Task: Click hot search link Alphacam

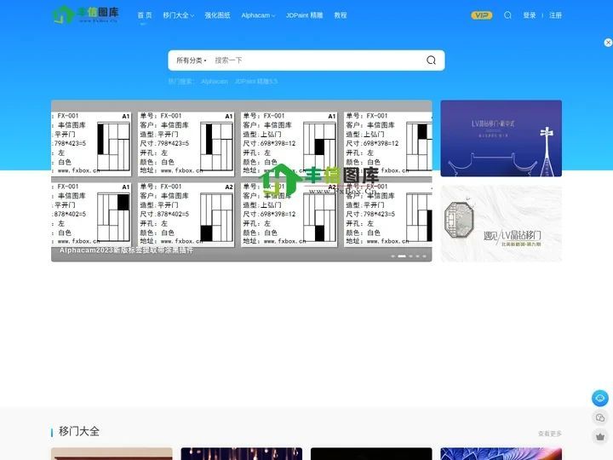Action: (215, 82)
